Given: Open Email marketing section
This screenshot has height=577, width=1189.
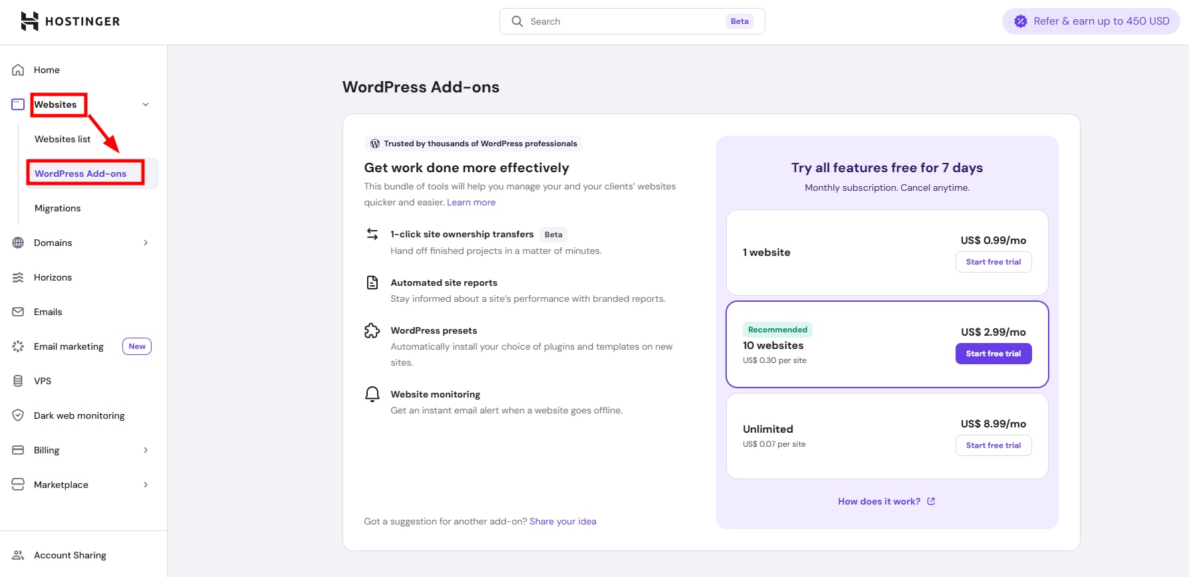Looking at the screenshot, I should (x=68, y=346).
